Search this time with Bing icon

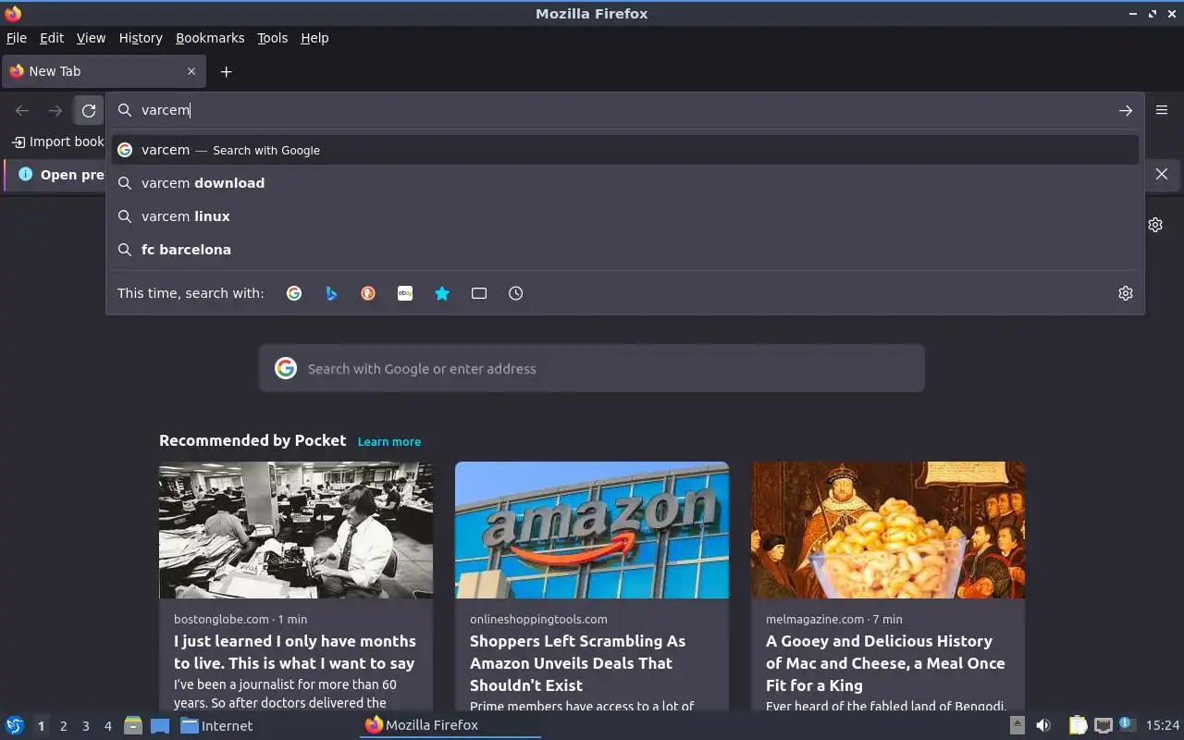coord(331,293)
